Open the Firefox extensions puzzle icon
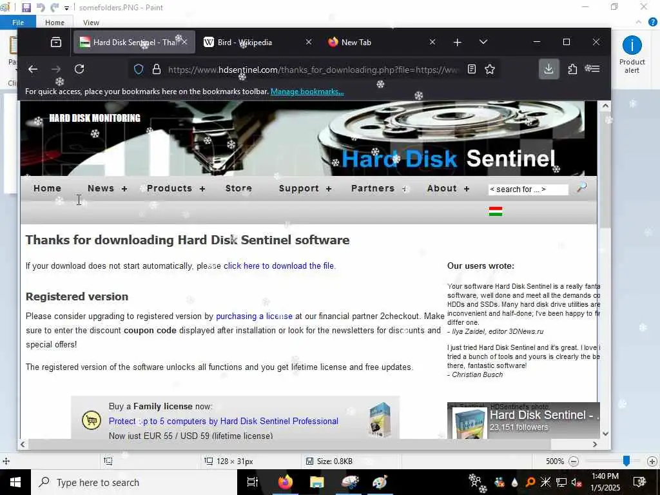The image size is (660, 495). coord(572,69)
